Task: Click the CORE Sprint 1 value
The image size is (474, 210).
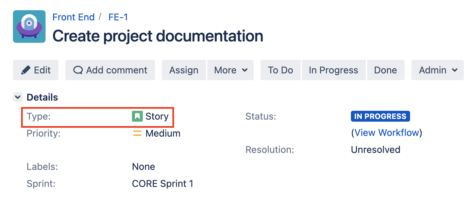Action: (x=163, y=184)
